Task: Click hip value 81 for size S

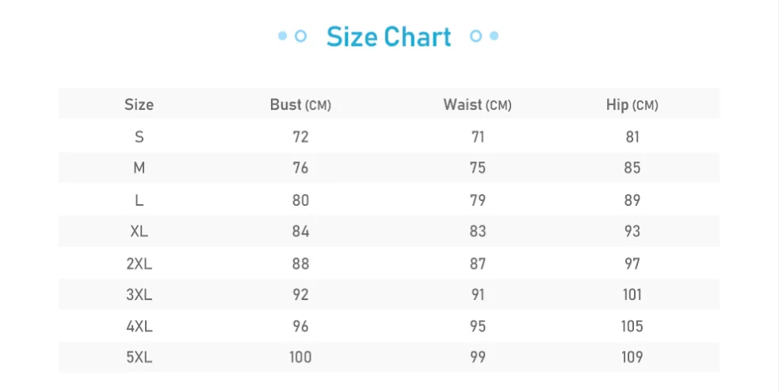Action: pos(632,136)
